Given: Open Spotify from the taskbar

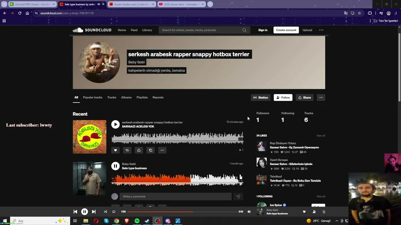Looking at the screenshot, I should point(137,221).
